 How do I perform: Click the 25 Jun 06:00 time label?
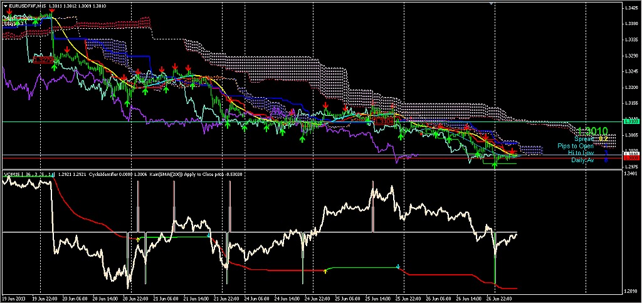(x=349, y=299)
